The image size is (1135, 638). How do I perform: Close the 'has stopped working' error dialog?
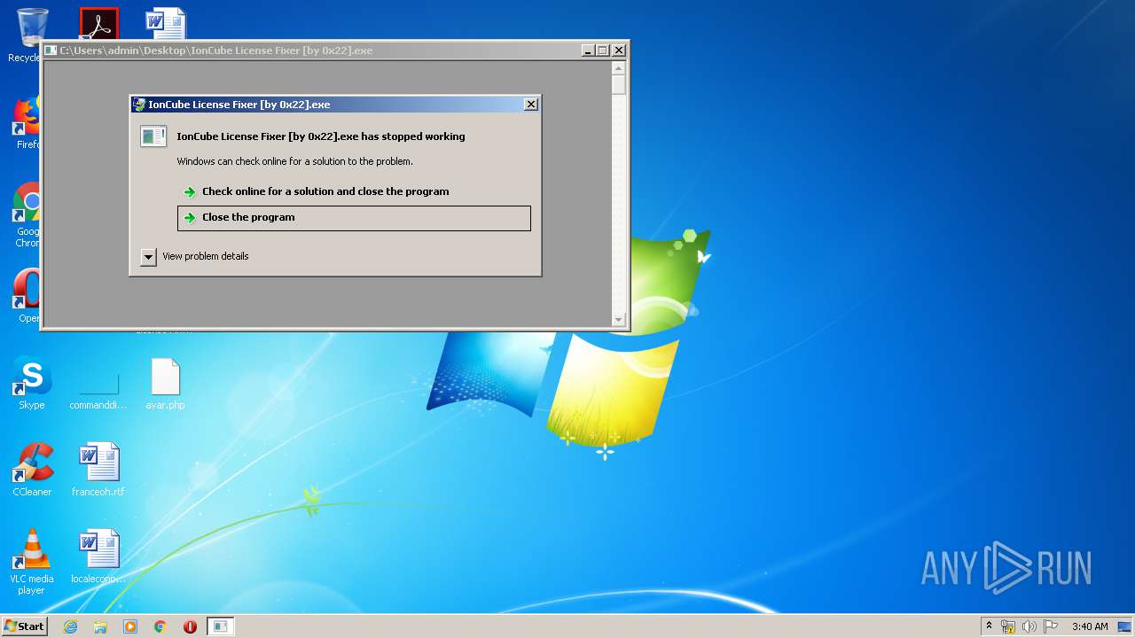point(530,105)
